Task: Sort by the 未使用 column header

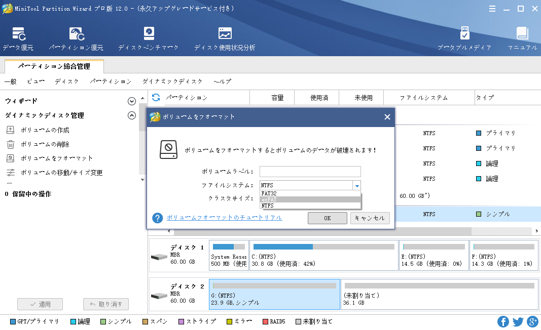Action: click(x=361, y=98)
